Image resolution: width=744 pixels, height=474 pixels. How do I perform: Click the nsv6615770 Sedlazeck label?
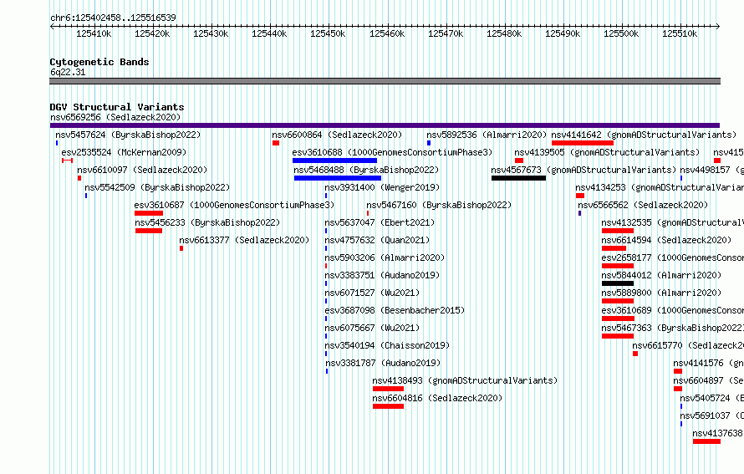point(688,345)
